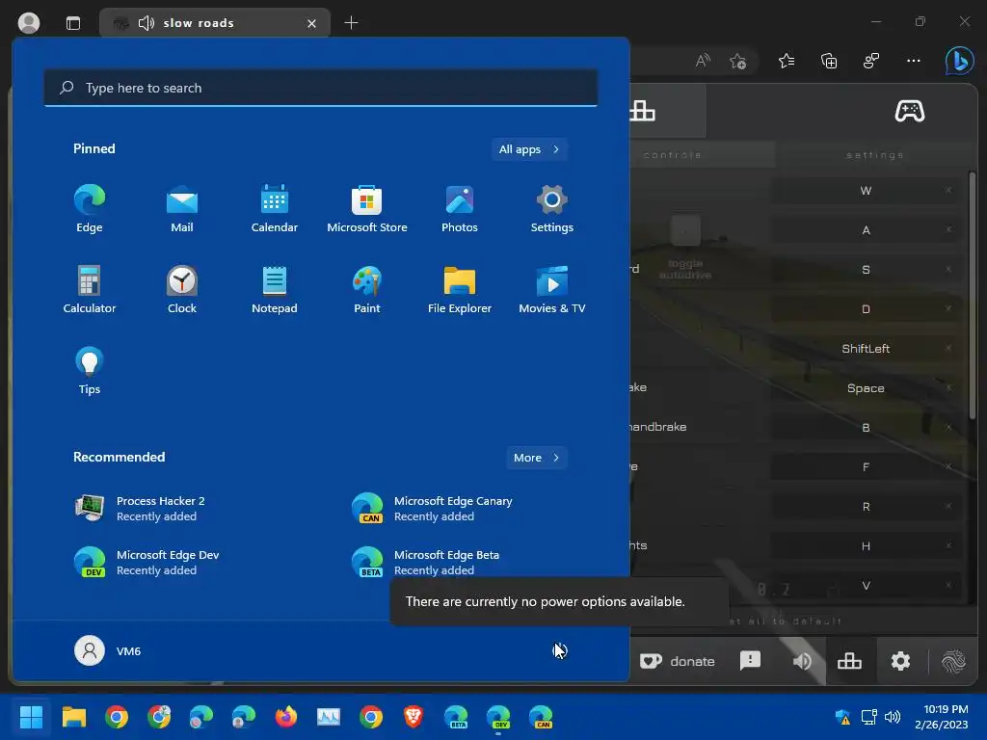Open File Explorer from the taskbar
Image resolution: width=987 pixels, height=740 pixels.
pyautogui.click(x=73, y=717)
